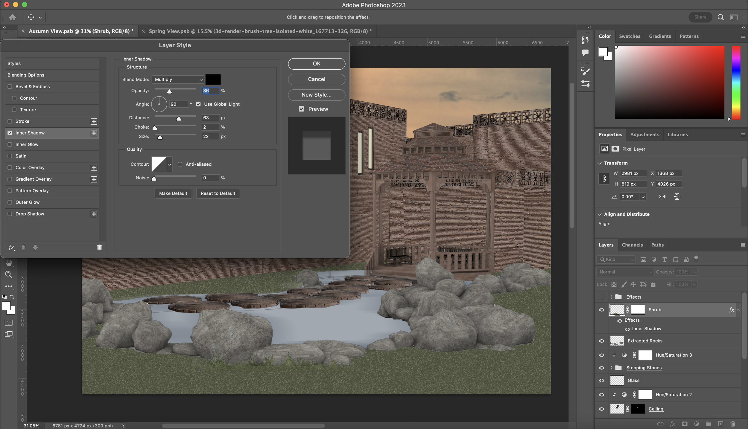Viewport: 748px width, 429px height.
Task: Hide the Glass layer eye icon
Action: (601, 381)
